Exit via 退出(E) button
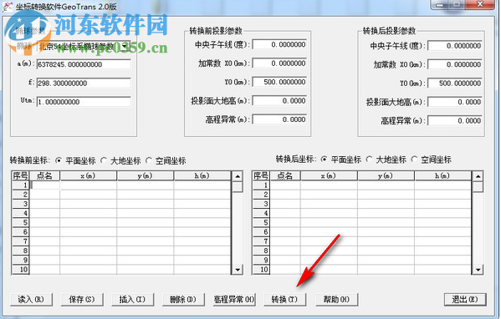 (x=465, y=299)
